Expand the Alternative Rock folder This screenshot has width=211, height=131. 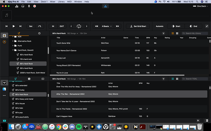(x=13, y=41)
